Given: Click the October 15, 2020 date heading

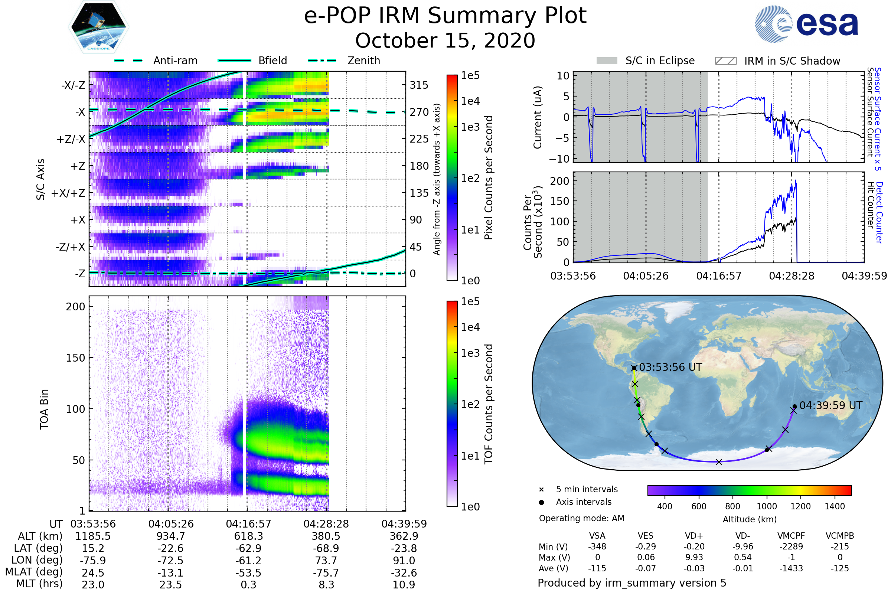Looking at the screenshot, I should pyautogui.click(x=445, y=41).
